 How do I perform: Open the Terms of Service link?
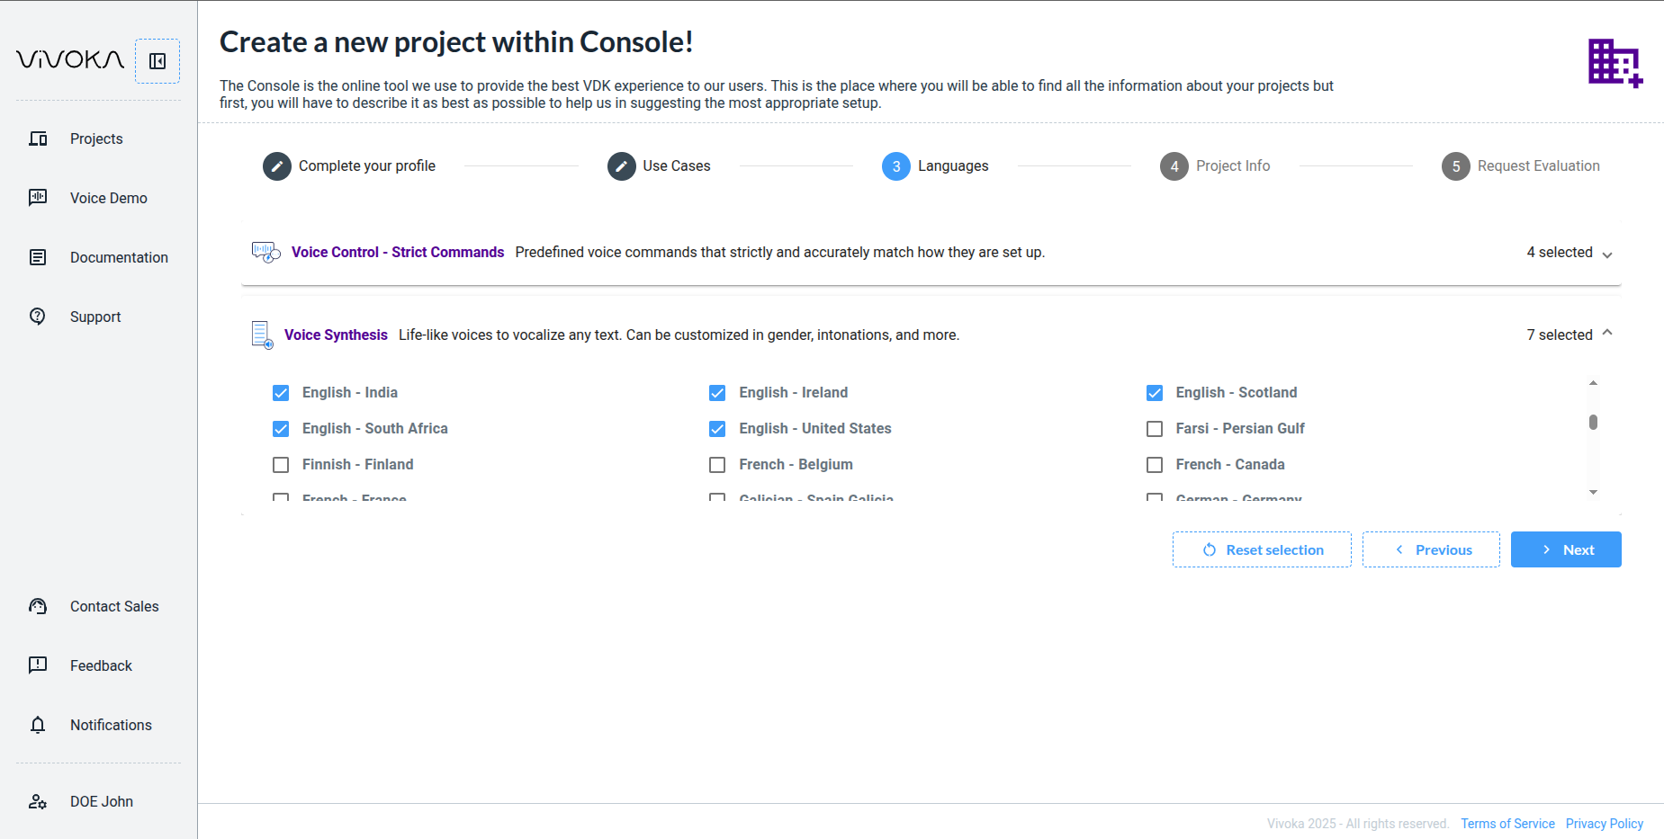click(1507, 824)
